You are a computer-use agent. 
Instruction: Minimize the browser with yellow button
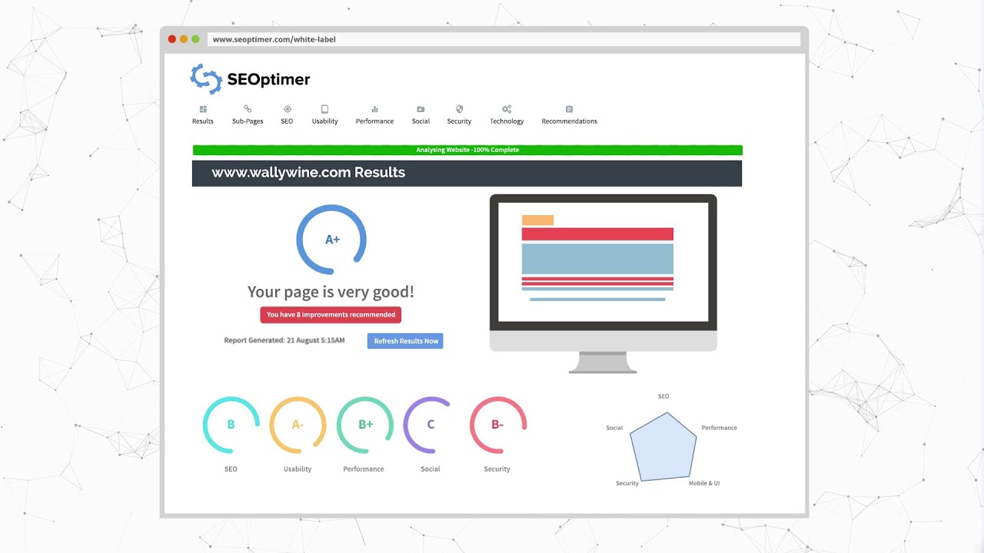184,39
